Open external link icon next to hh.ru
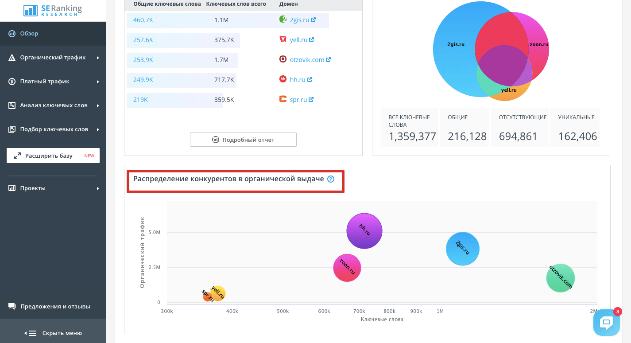631x343 pixels. [x=310, y=80]
